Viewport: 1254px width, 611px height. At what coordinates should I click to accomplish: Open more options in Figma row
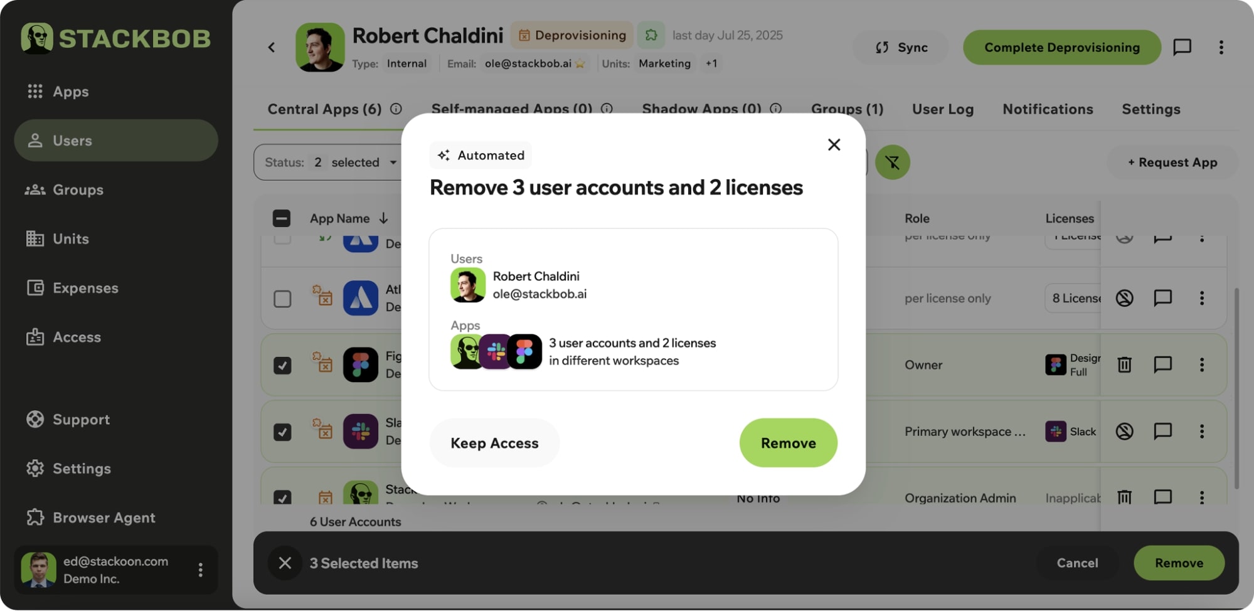(1202, 364)
